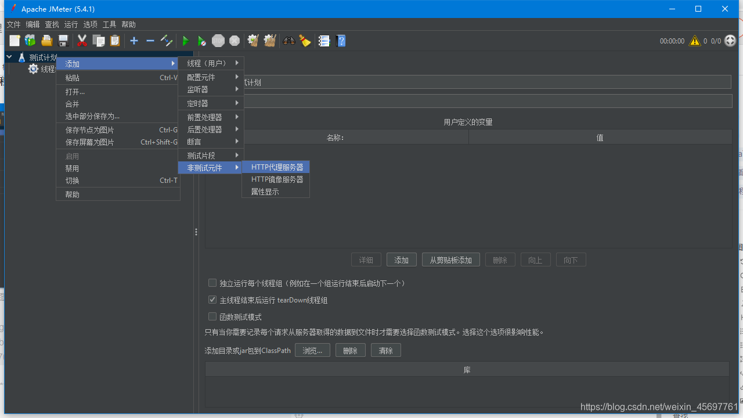
Task: Click the 清除 classpath button
Action: coord(386,351)
